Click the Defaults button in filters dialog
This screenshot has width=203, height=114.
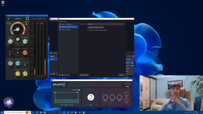pyautogui.click(x=84, y=75)
